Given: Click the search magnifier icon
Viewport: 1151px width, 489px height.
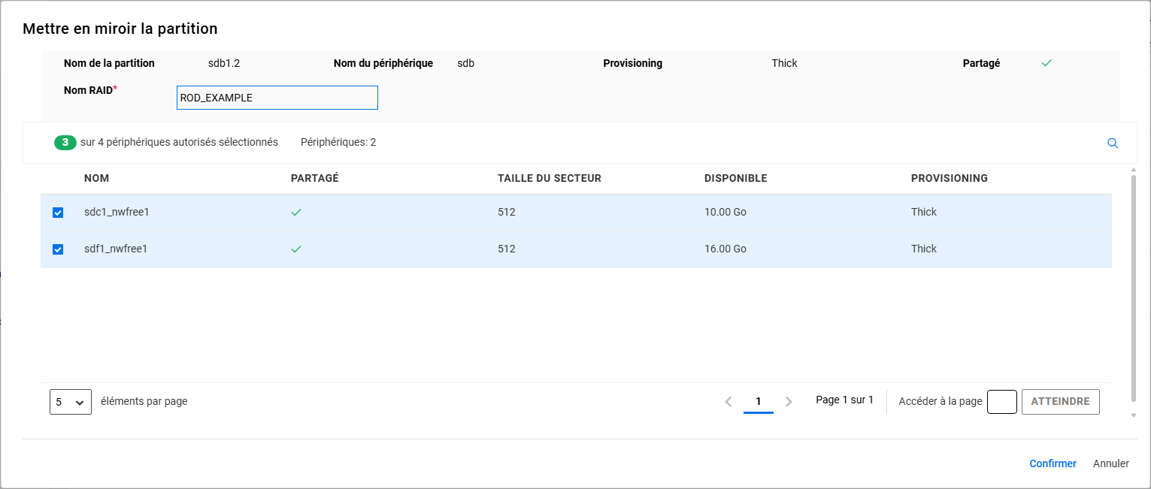Looking at the screenshot, I should [x=1113, y=143].
